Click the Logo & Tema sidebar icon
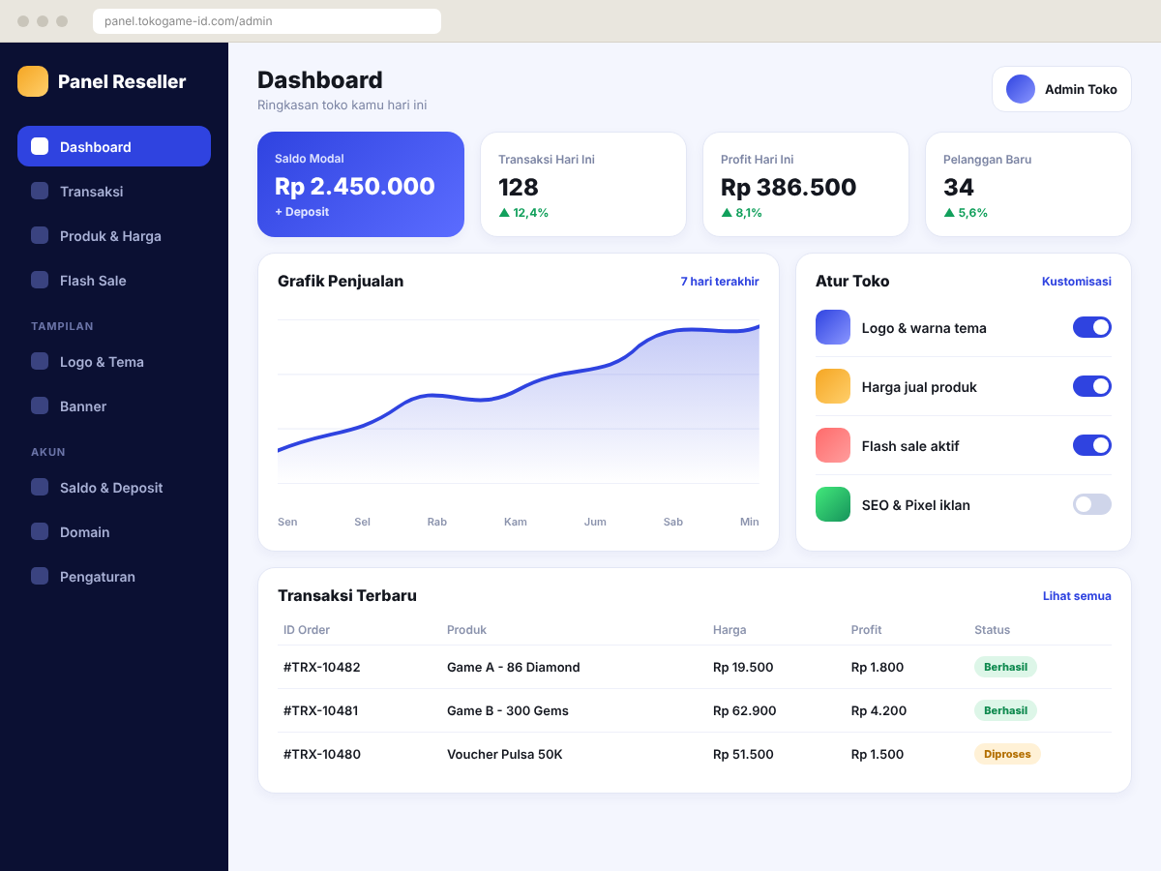Viewport: 1161px width, 871px height. pos(40,361)
